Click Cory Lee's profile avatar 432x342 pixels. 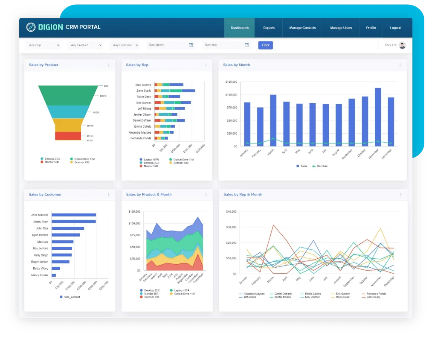click(x=402, y=45)
